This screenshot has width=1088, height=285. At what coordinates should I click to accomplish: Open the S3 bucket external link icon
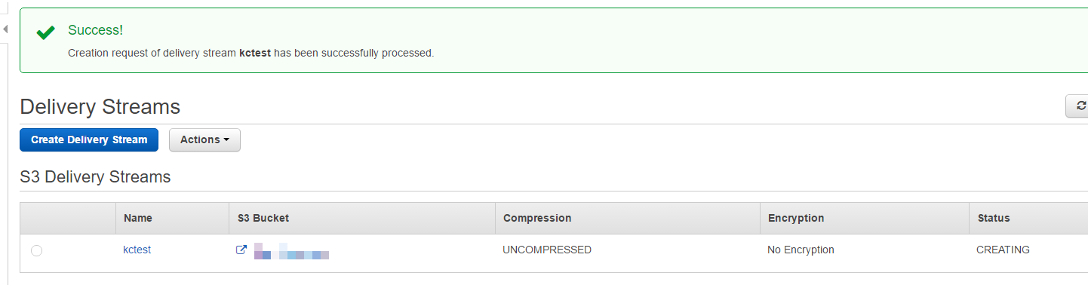tap(241, 250)
